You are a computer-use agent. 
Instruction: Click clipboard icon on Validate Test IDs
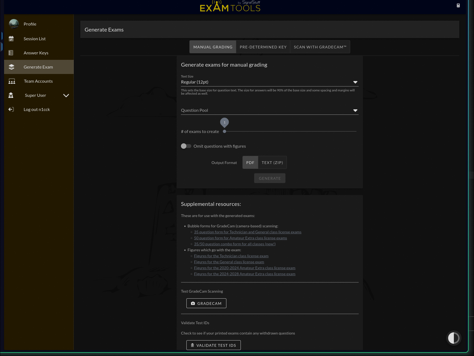(x=192, y=345)
